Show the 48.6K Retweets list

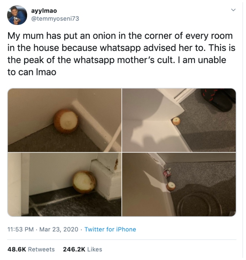pos(31,249)
